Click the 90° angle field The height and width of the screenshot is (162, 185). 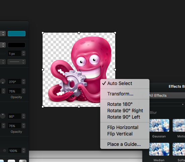pyautogui.click(x=14, y=116)
